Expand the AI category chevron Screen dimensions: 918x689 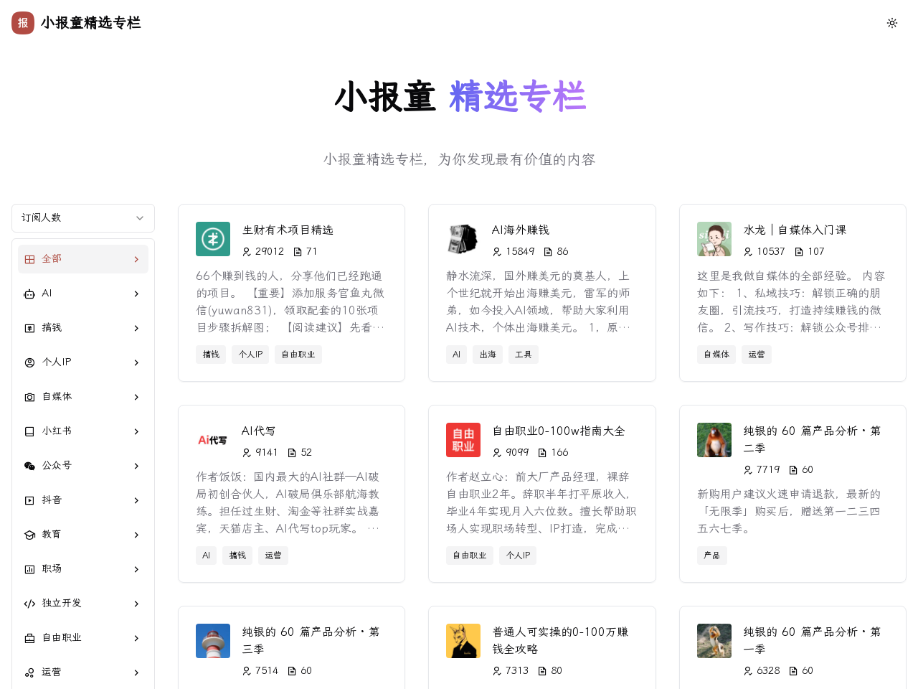(136, 294)
